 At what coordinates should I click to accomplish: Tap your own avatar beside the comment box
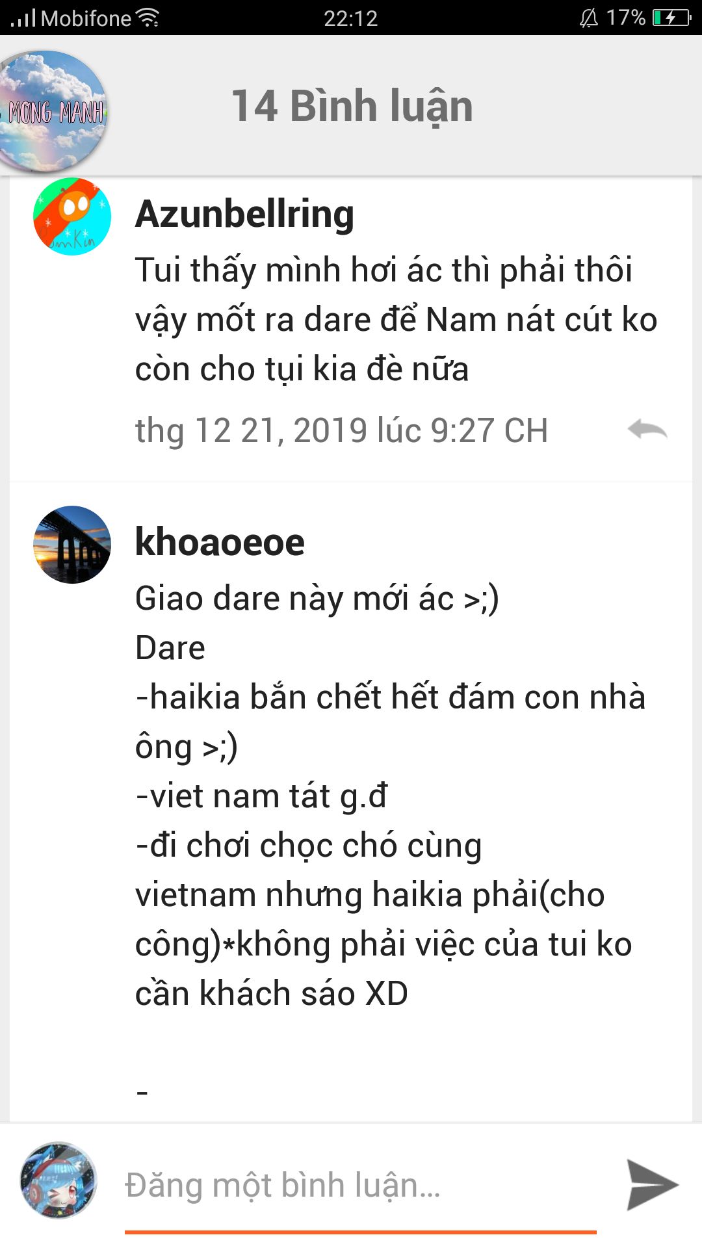click(58, 1180)
